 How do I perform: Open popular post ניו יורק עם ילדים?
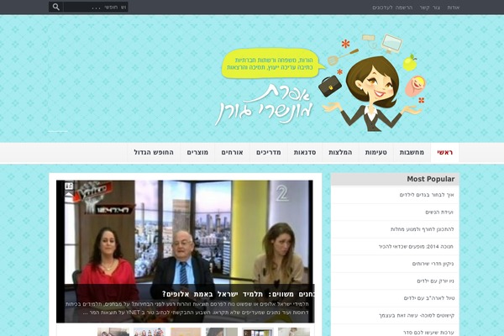(435, 281)
